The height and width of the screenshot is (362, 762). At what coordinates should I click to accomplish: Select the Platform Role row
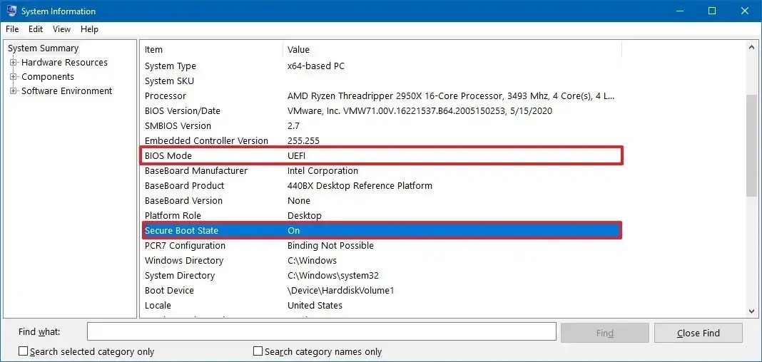click(x=382, y=215)
